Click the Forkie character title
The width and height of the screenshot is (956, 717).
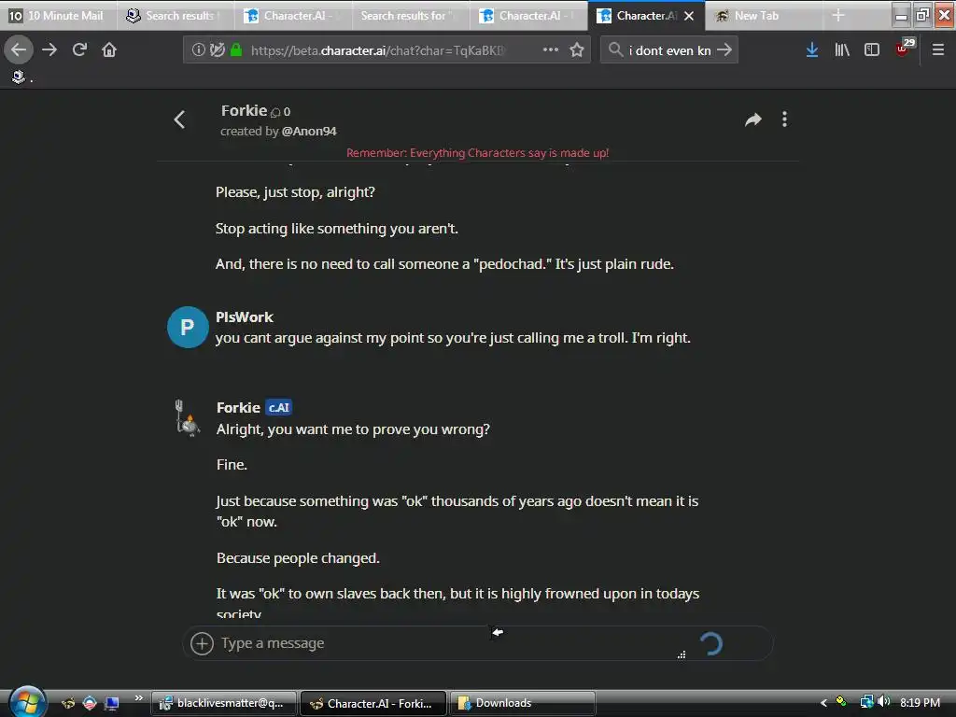(x=244, y=110)
